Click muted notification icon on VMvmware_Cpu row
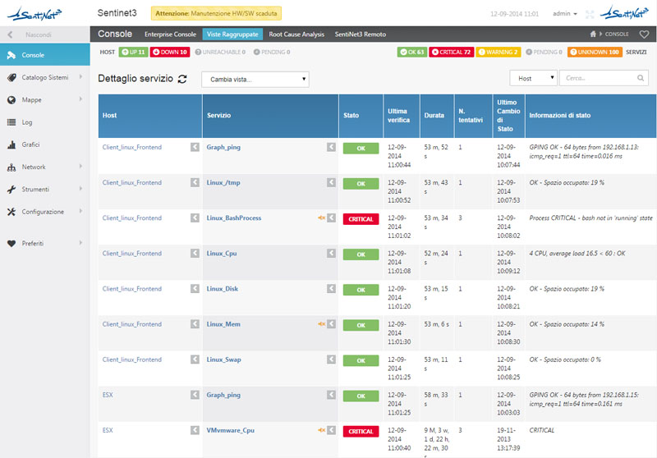The height and width of the screenshot is (458, 657). click(x=321, y=430)
